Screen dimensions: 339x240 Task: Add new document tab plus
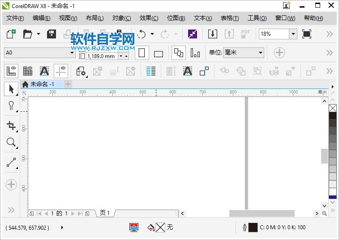click(68, 84)
